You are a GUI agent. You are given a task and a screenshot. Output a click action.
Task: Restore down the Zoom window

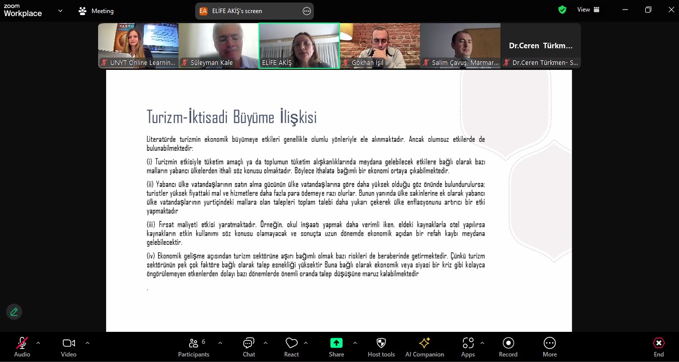point(648,10)
